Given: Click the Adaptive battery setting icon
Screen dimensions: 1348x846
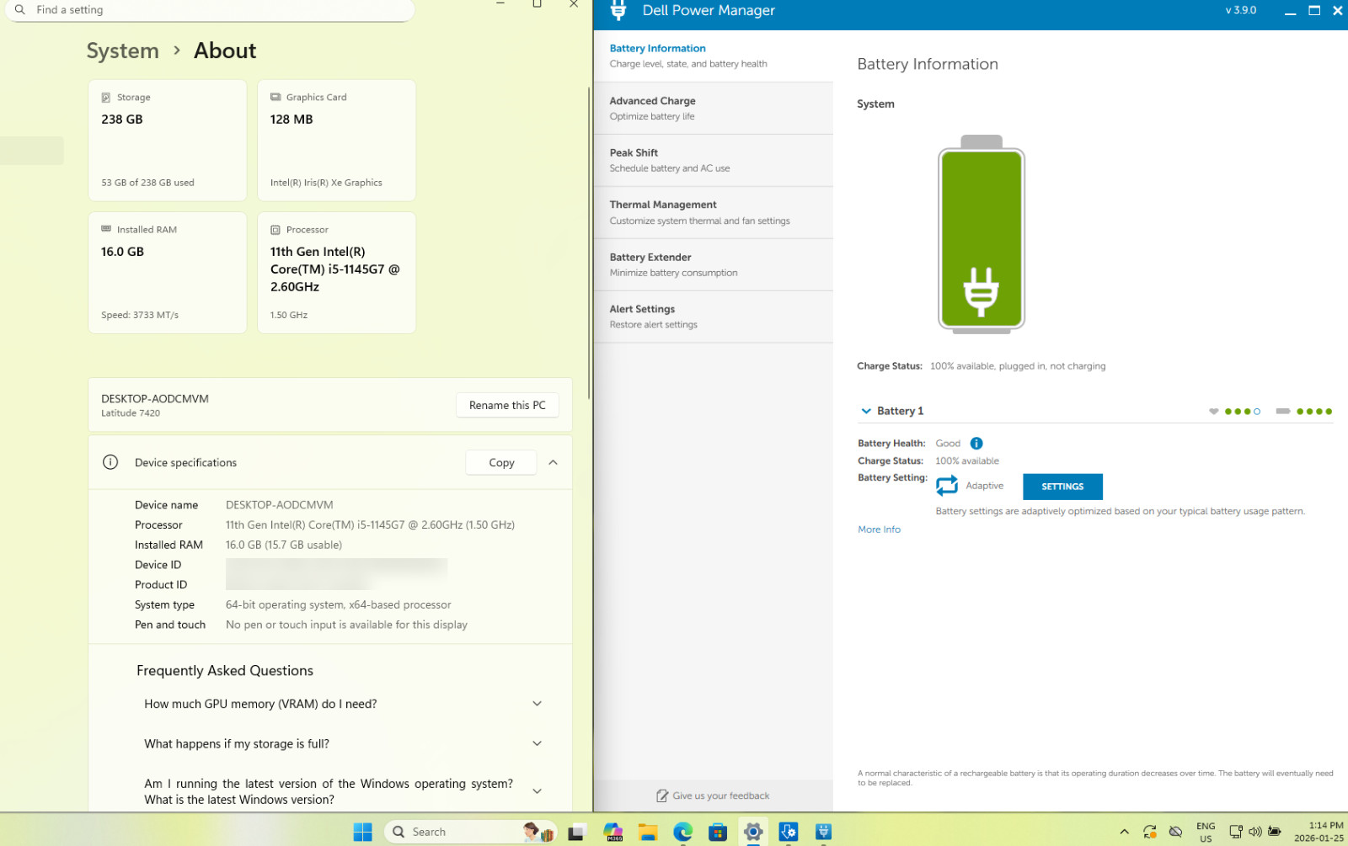Looking at the screenshot, I should (x=947, y=486).
